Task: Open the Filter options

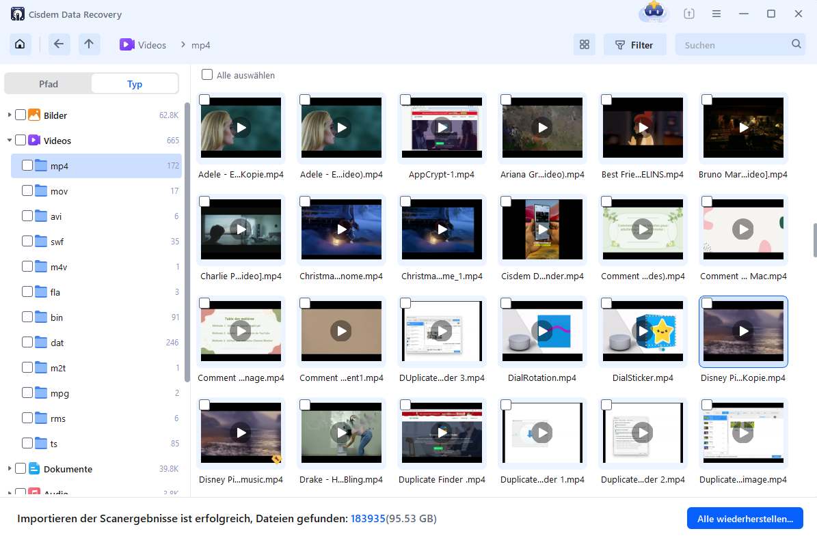Action: 634,45
